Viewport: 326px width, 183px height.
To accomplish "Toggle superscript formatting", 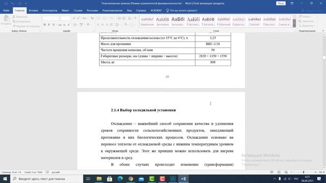I will [69, 25].
